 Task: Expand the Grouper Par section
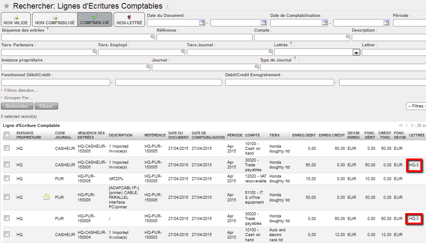(18, 98)
